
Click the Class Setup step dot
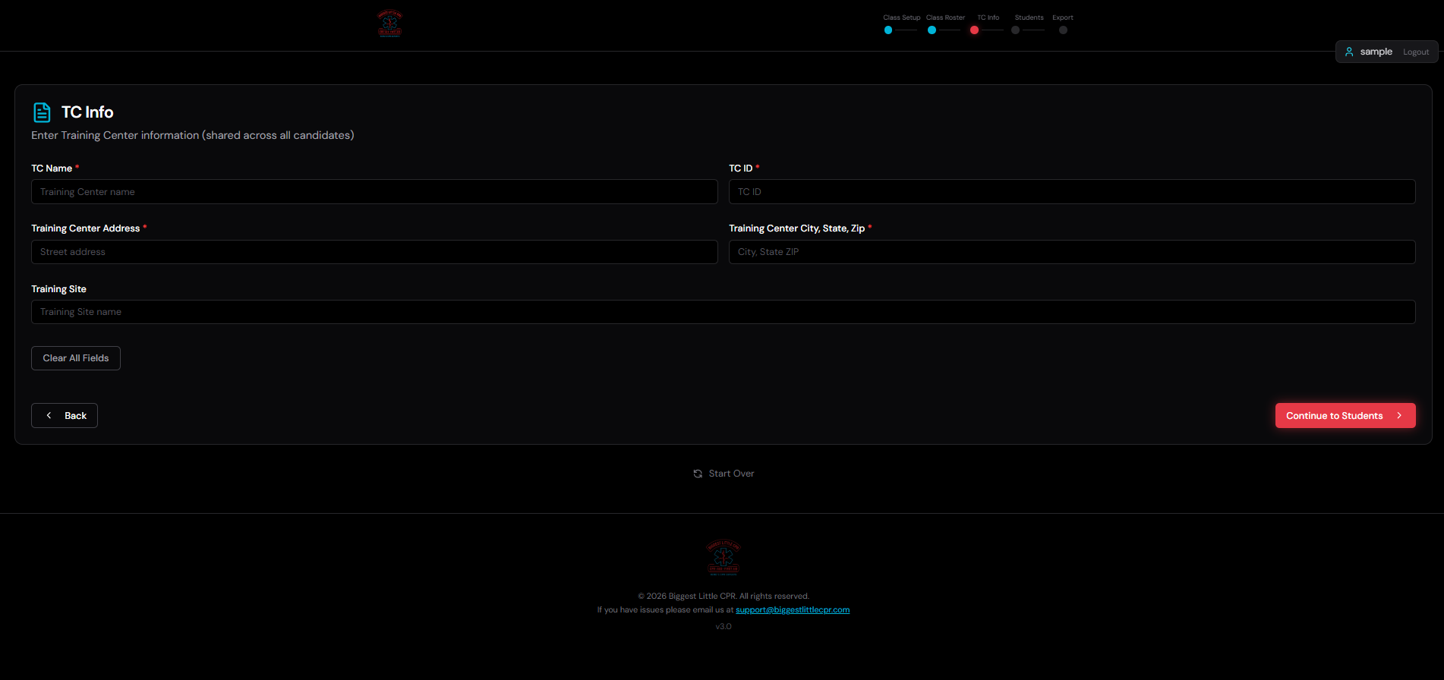888,30
